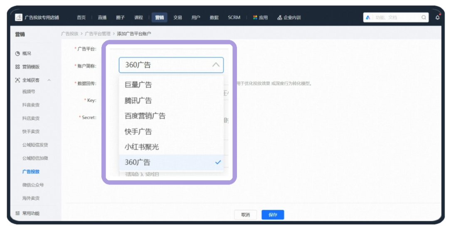449x230 pixels.
Task: Click the 常用功能 list icon
Action: 17,213
